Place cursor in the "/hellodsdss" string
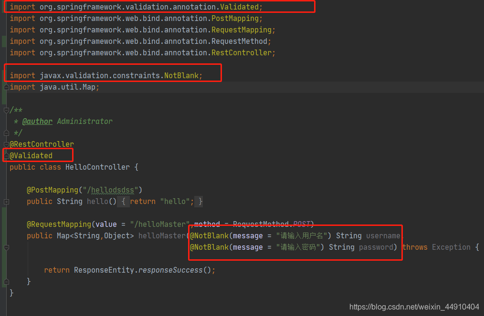Viewport: 484px width, 316px height. pos(111,190)
